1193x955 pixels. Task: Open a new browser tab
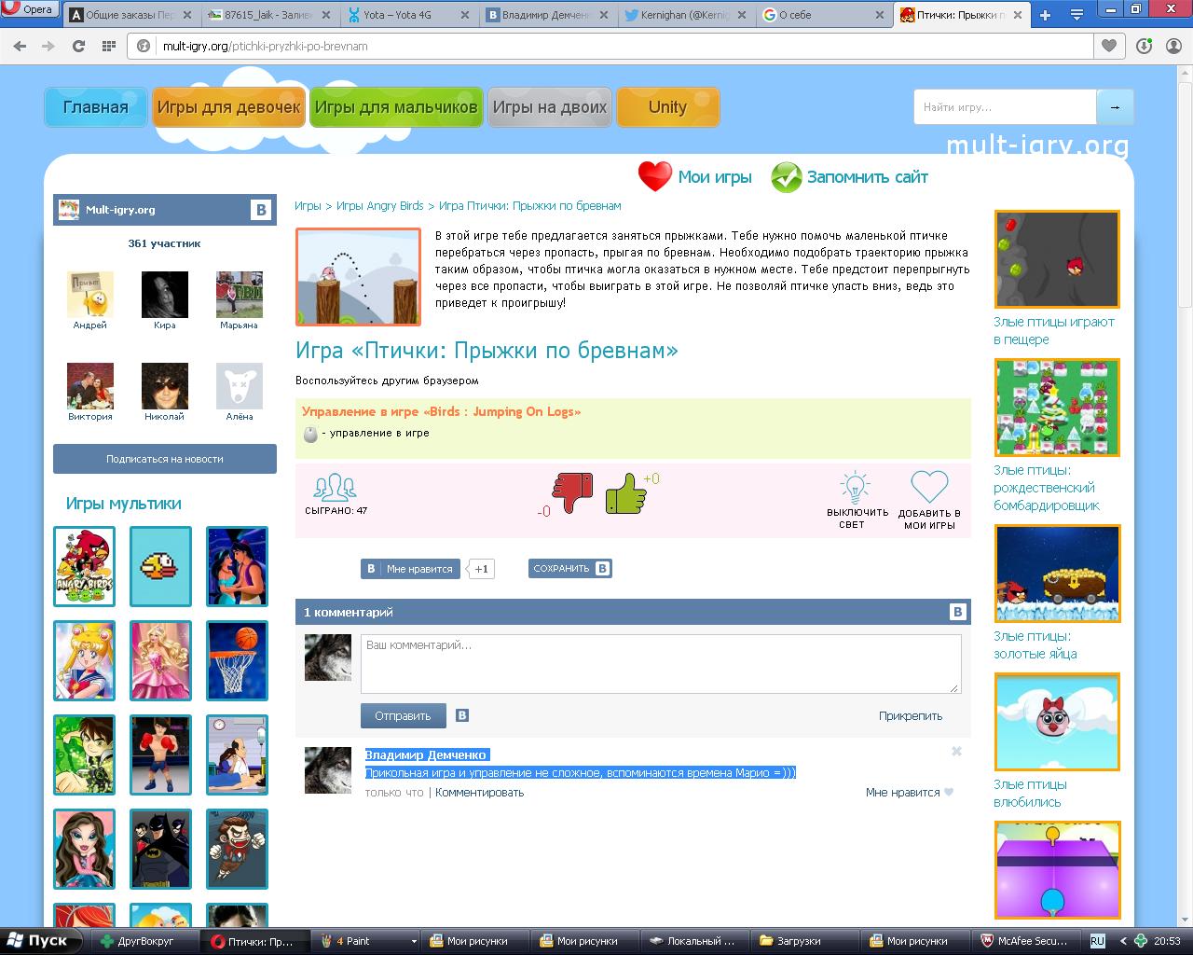pos(1045,15)
